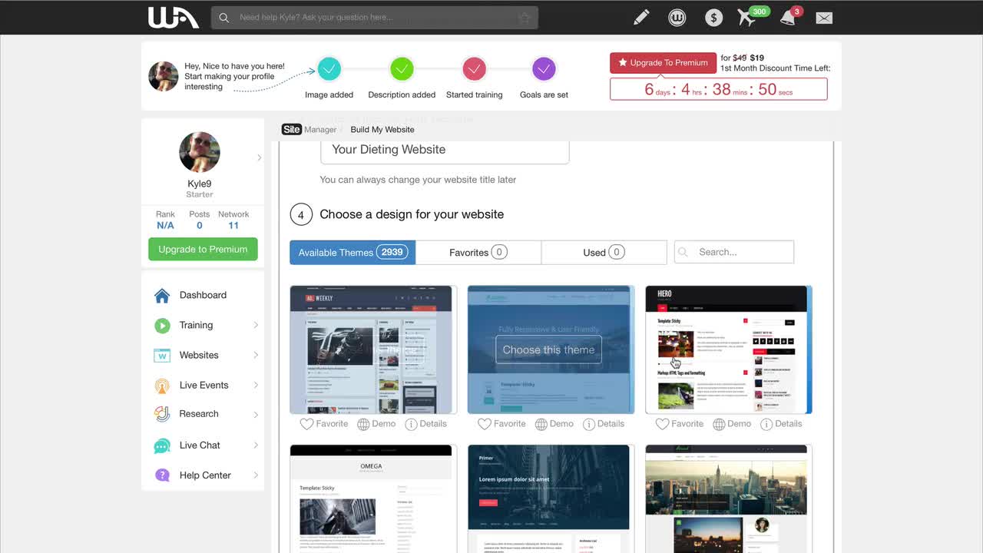Open the envelope messages icon
Viewport: 983px width, 553px height.
point(824,18)
